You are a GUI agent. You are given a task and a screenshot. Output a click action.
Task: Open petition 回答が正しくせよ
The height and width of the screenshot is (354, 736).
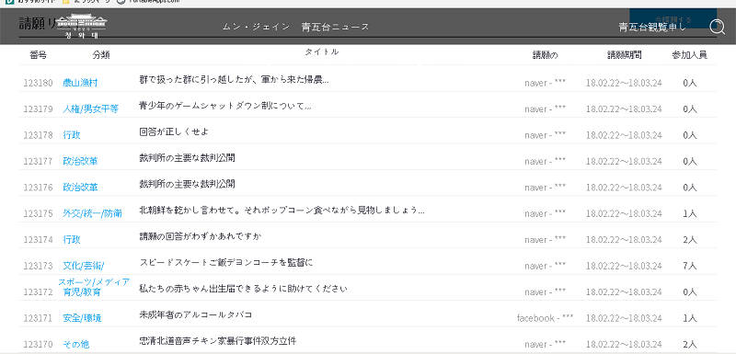click(174, 131)
